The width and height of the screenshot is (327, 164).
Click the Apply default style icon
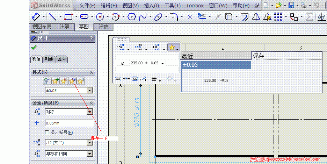[x=47, y=81]
